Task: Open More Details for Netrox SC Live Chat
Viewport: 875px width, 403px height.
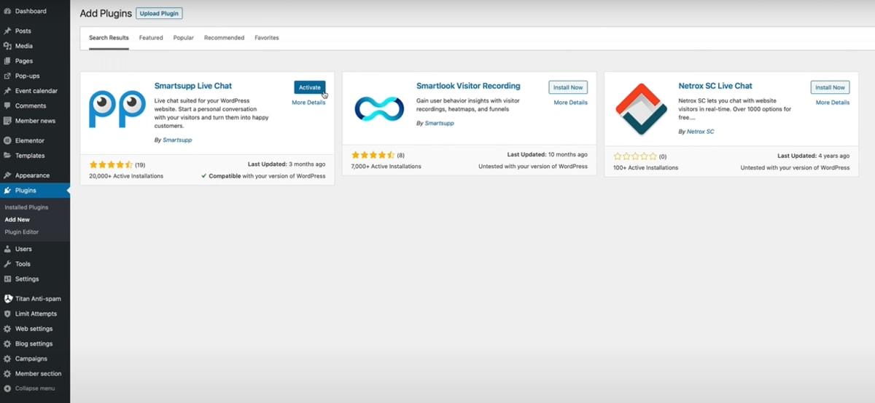Action: pyautogui.click(x=833, y=103)
